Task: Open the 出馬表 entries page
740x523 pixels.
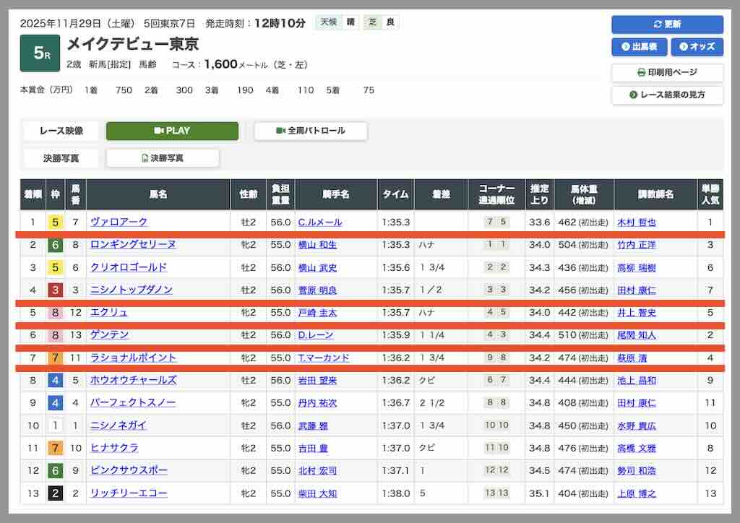Action: click(x=638, y=47)
